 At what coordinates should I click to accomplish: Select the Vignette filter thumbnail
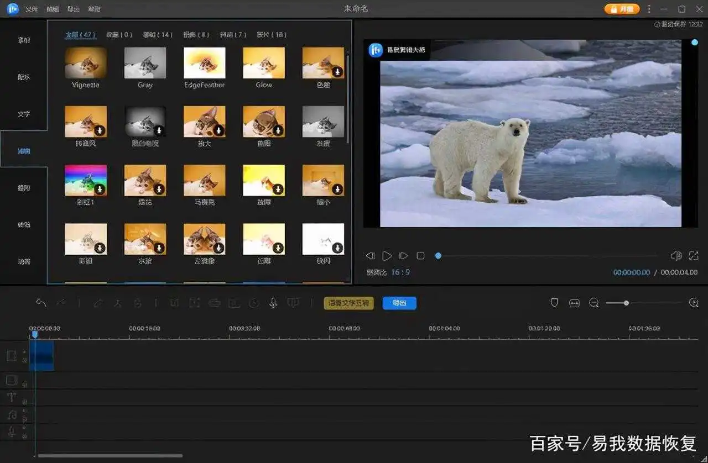(x=86, y=62)
